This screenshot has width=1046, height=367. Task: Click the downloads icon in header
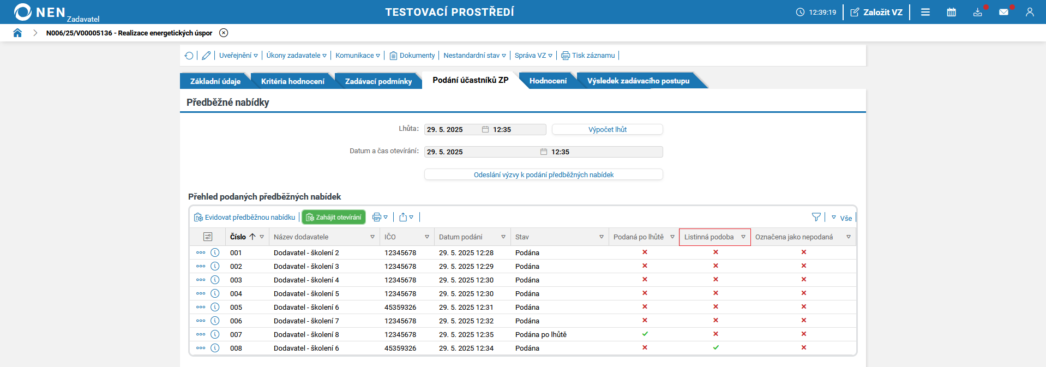click(977, 12)
